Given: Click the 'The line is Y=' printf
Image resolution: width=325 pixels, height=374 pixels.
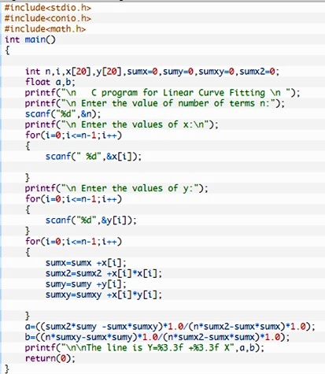Looking at the screenshot, I should [x=145, y=348].
